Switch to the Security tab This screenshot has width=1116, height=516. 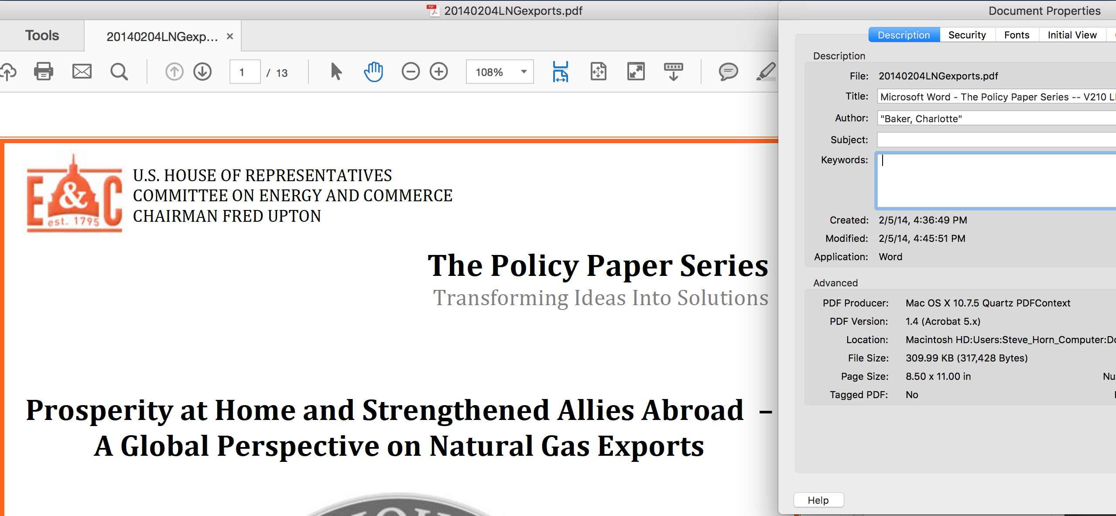[967, 35]
